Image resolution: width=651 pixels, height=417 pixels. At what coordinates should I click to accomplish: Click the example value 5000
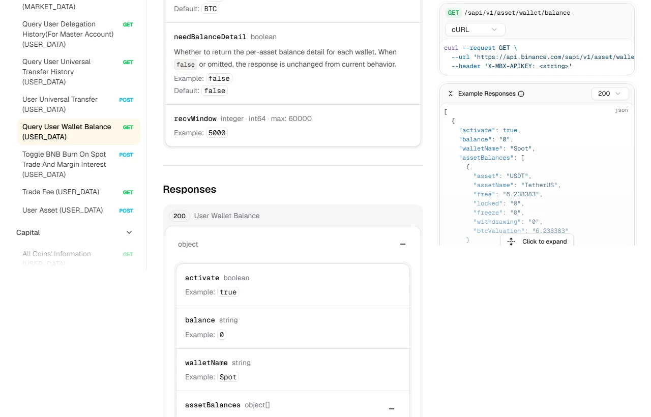(217, 133)
